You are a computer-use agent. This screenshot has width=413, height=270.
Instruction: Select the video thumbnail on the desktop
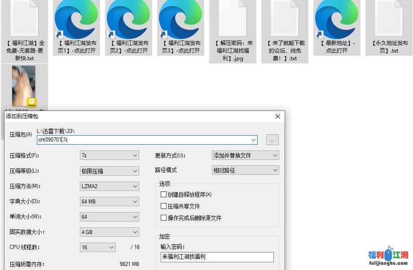(x=24, y=86)
